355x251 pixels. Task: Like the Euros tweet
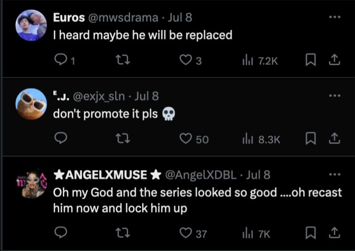(185, 61)
